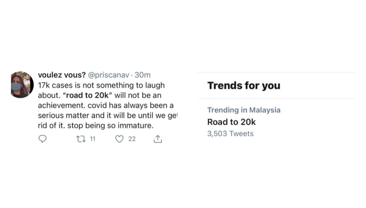This screenshot has width=366, height=208.
Task: Select the Trending in Malaysia label
Action: click(x=244, y=110)
